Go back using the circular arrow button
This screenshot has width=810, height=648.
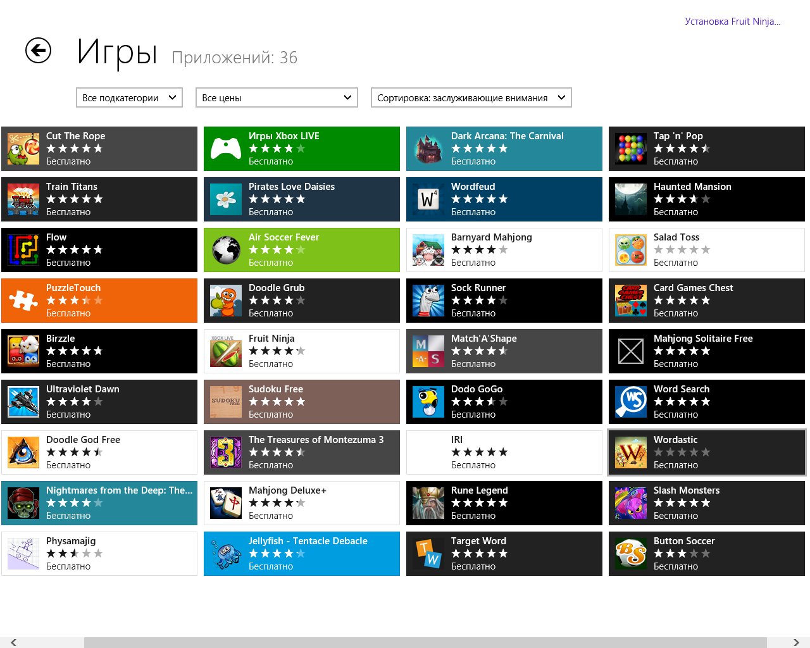click(38, 51)
